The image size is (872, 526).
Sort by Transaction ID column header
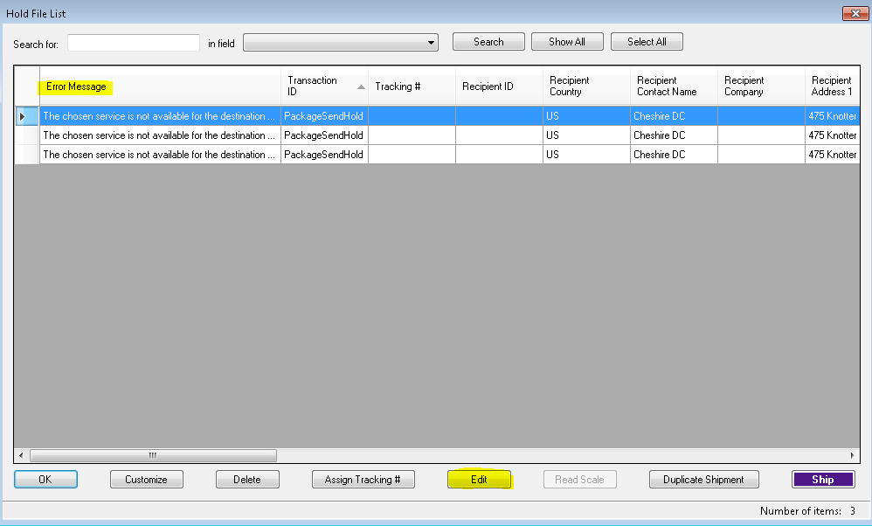(x=324, y=87)
